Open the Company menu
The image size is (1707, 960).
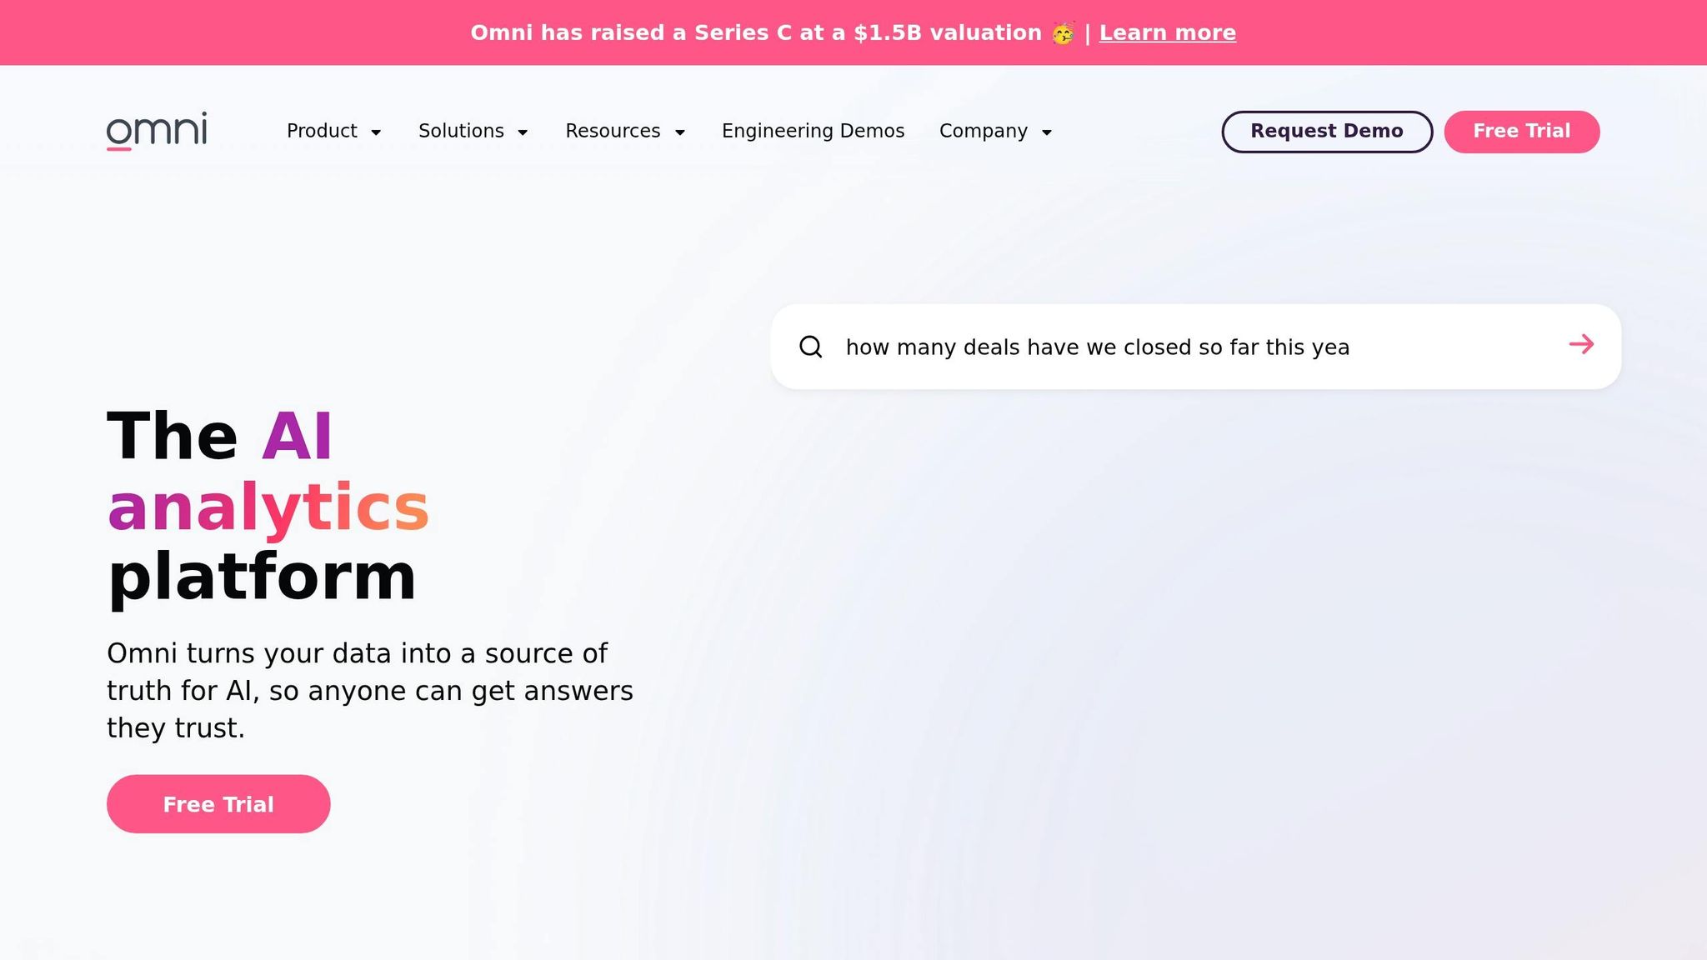point(984,131)
